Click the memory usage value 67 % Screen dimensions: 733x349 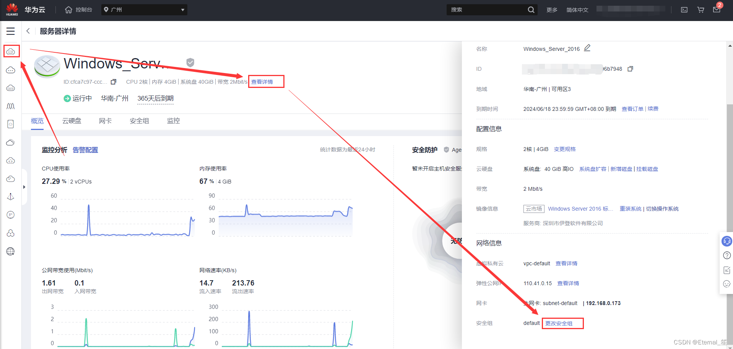206,181
